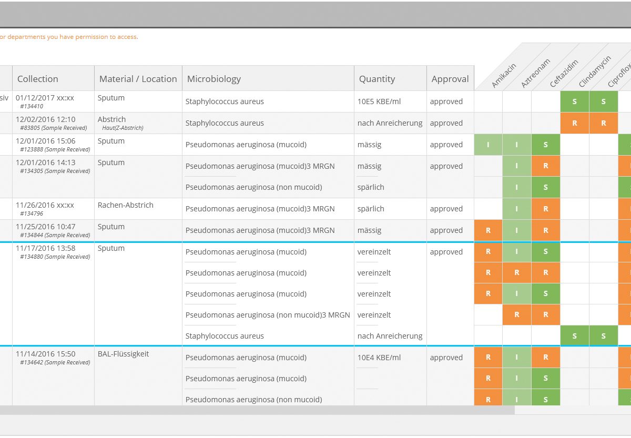The width and height of the screenshot is (631, 438).
Task: Click the Haut(Z-Abstrich) location label
Action: pyautogui.click(x=123, y=128)
